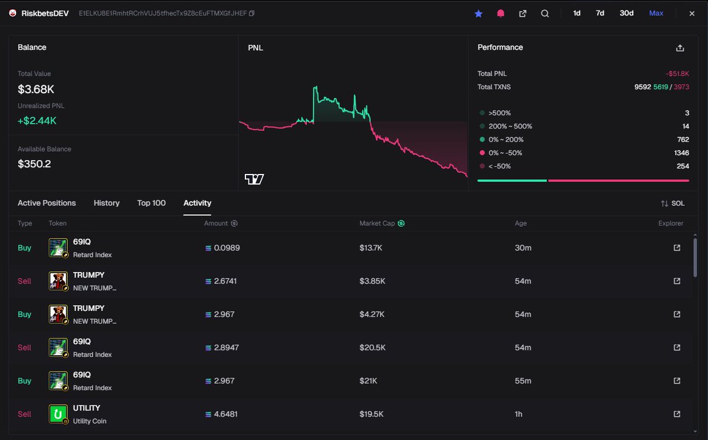
Task: Select the 30d time range
Action: (x=627, y=13)
